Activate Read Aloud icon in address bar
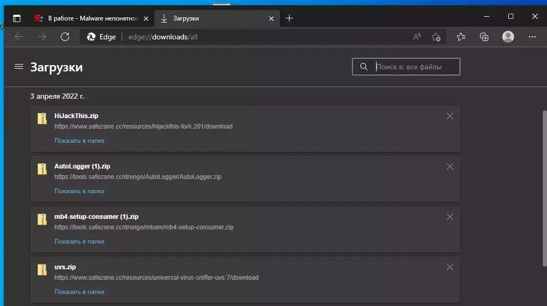Screen dimensions: 547x306 (417, 37)
